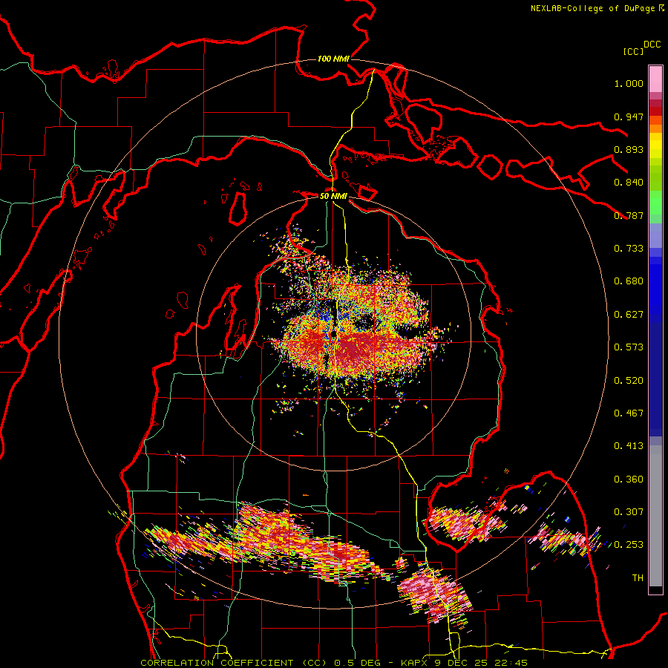This screenshot has height=668, width=668.
Task: Click the 0.680 legend value
Action: click(x=629, y=281)
